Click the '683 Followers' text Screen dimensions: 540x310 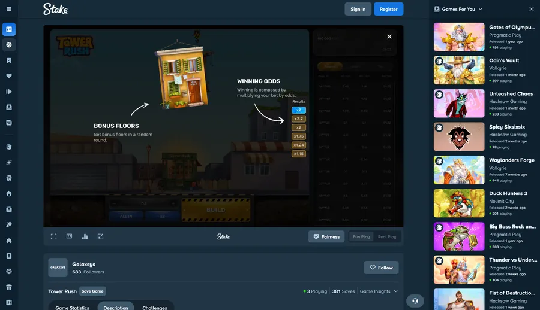click(88, 272)
